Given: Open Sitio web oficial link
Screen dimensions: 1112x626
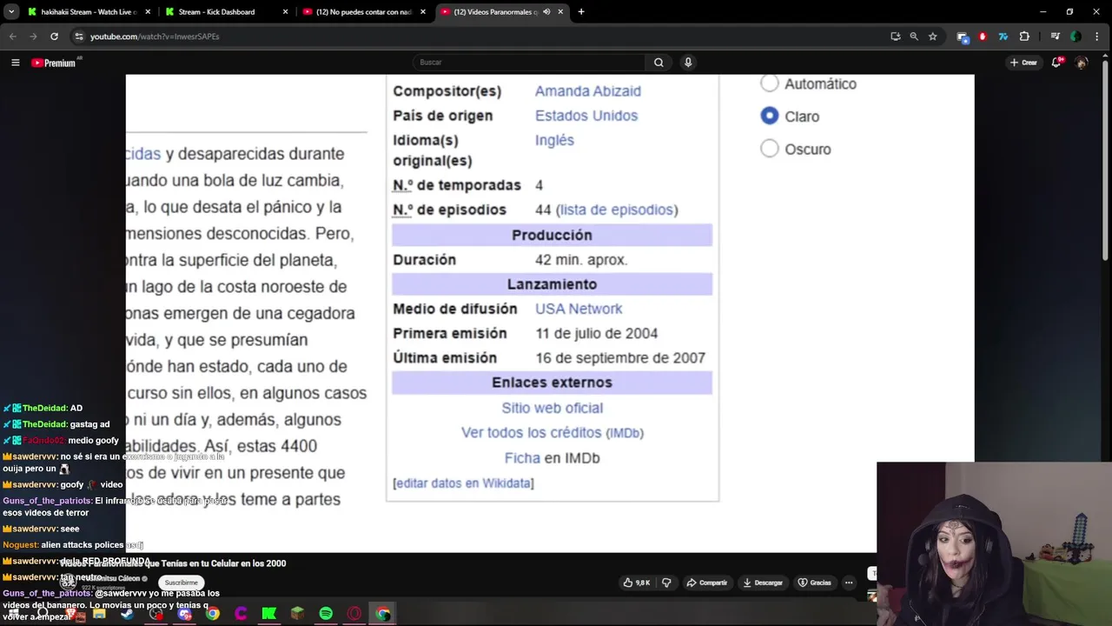Looking at the screenshot, I should (553, 408).
